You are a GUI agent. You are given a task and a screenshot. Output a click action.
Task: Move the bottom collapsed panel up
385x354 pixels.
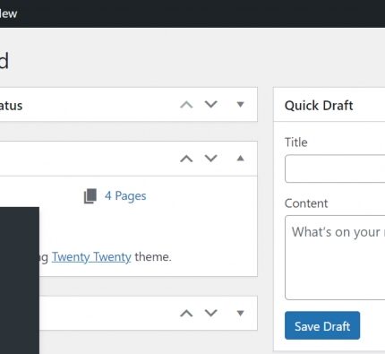tap(186, 314)
